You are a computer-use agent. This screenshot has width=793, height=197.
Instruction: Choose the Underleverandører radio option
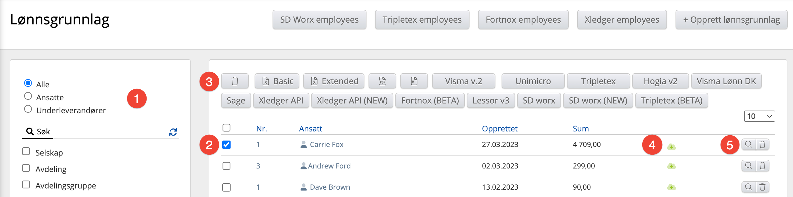[28, 109]
